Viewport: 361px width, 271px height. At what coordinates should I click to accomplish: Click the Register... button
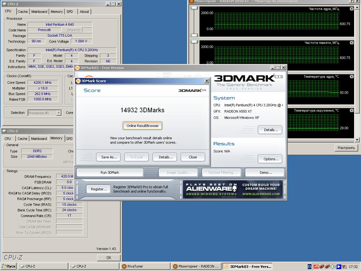tap(99, 189)
